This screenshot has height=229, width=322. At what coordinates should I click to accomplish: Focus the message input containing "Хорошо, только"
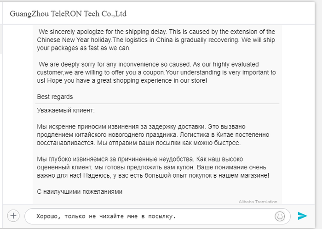pos(147,216)
